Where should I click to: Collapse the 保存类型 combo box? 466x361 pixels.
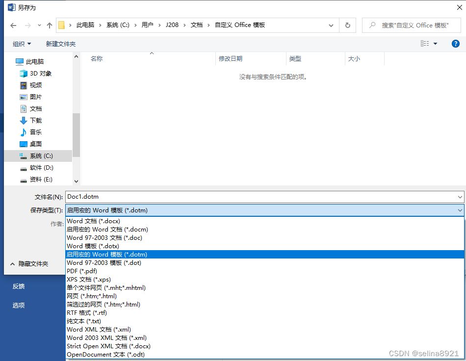264,210
